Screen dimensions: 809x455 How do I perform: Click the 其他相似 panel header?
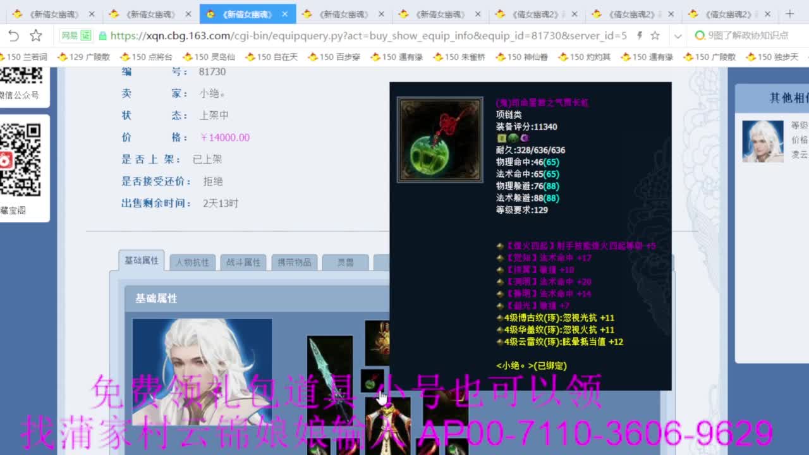tap(772, 98)
